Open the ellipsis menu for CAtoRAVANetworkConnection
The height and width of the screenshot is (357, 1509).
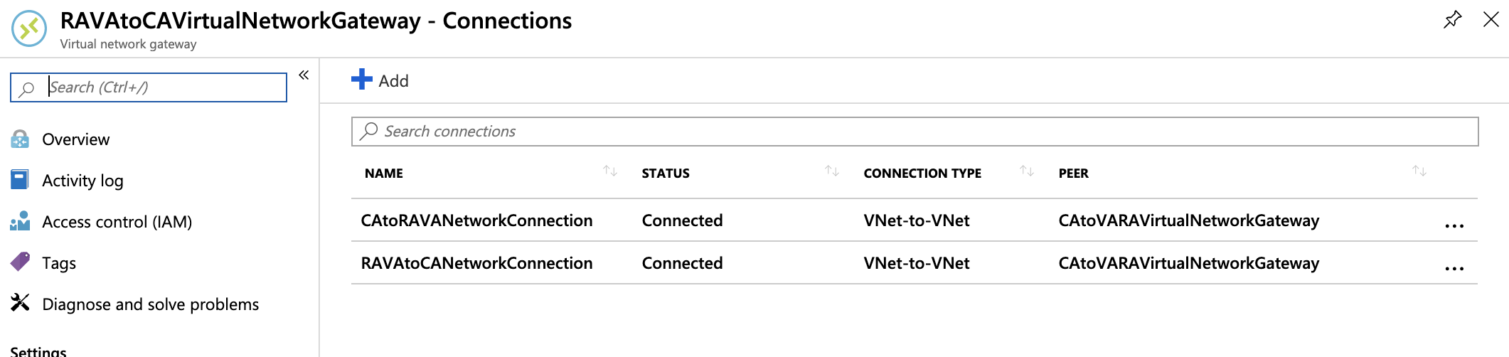(1454, 225)
